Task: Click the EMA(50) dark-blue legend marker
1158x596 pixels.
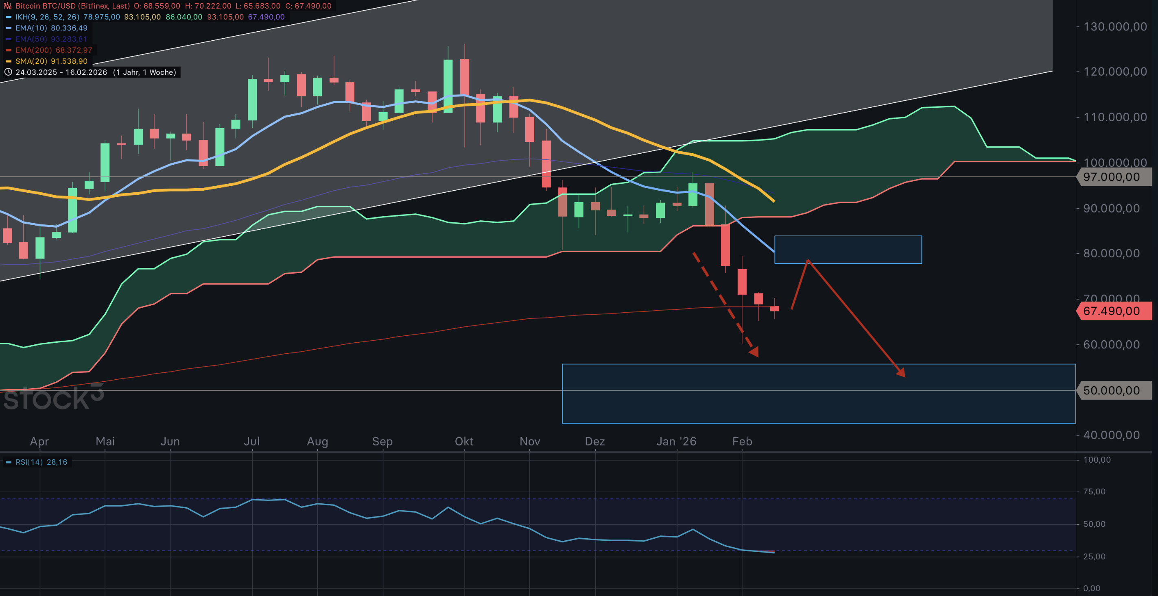Action: (x=9, y=39)
